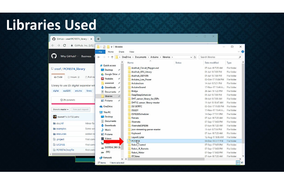Open the Customize Quick Access Toolbar dropdown
284x189 pixels.
pos(112,47)
